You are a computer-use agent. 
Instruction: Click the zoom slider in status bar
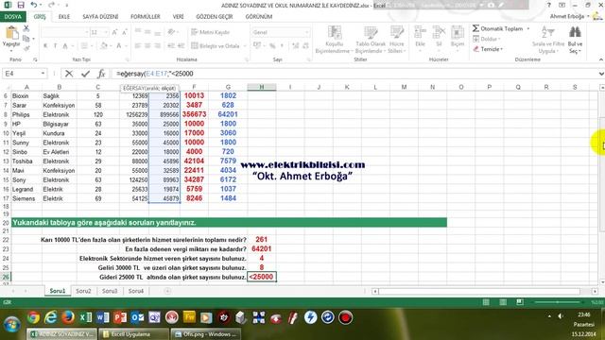[558, 302]
